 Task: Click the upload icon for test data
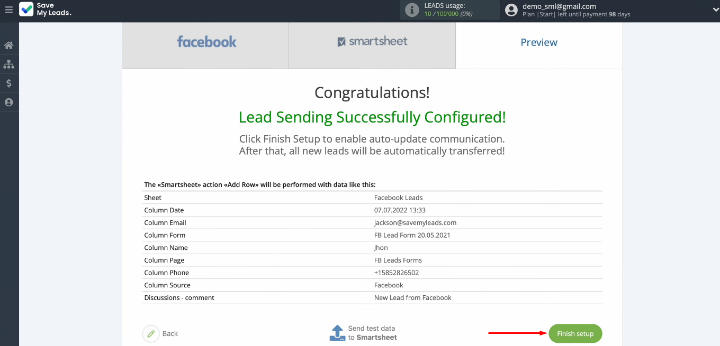pos(337,333)
